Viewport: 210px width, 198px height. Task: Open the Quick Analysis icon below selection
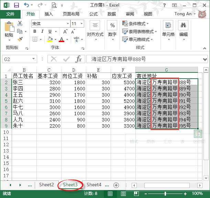198,133
